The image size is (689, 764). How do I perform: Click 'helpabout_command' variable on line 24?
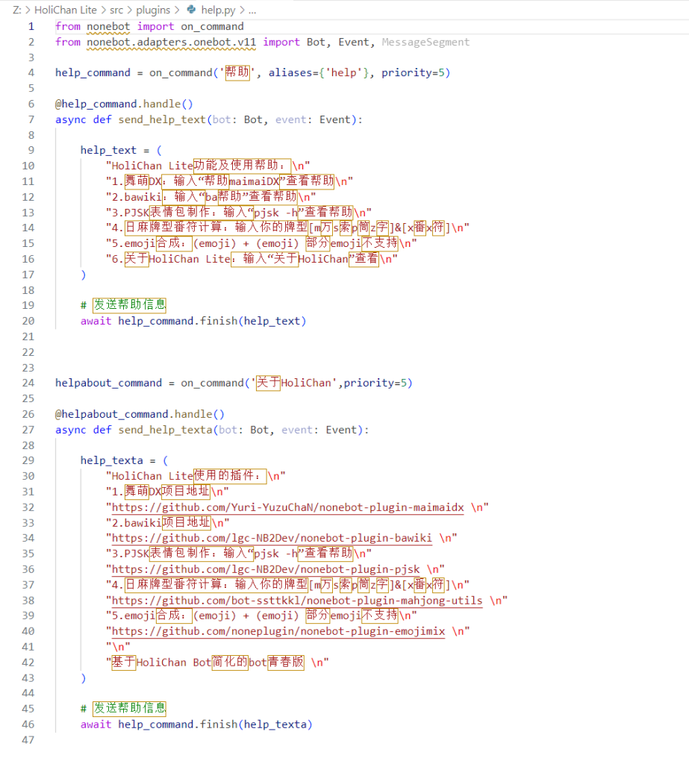(x=108, y=383)
